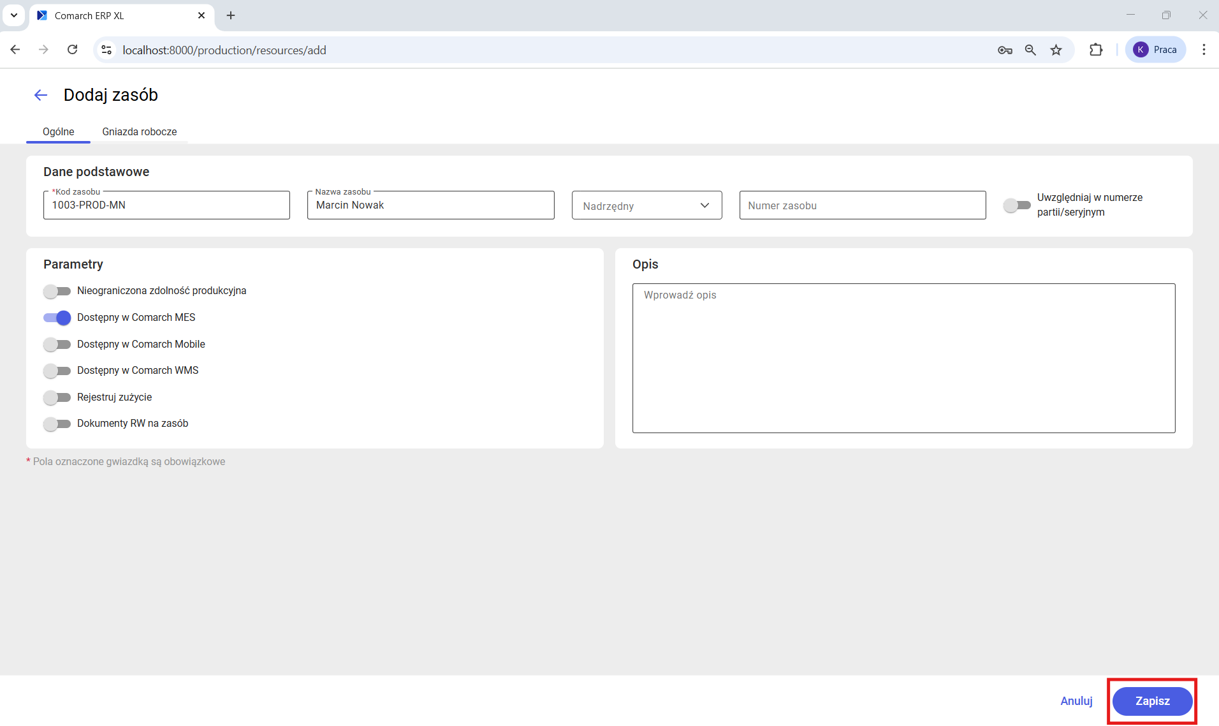Switch to the Gniazda robocze tab
This screenshot has width=1219, height=726.
pyautogui.click(x=140, y=131)
